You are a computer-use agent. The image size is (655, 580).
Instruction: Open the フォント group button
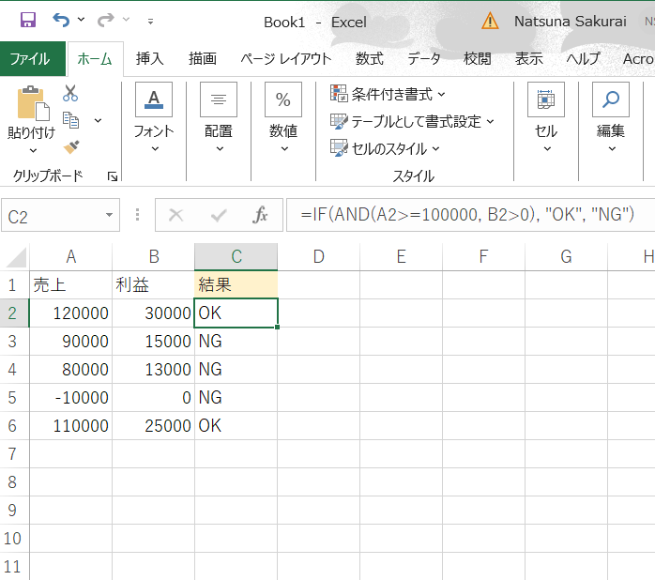pyautogui.click(x=154, y=115)
